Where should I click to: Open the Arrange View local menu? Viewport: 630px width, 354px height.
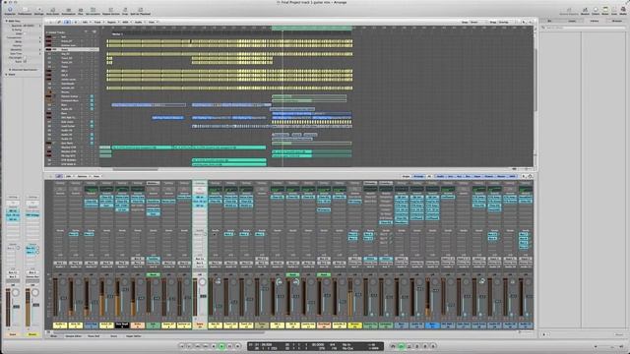[x=153, y=22]
